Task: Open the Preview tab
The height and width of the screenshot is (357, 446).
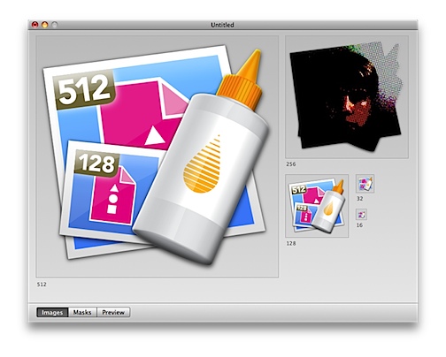Action: point(113,312)
